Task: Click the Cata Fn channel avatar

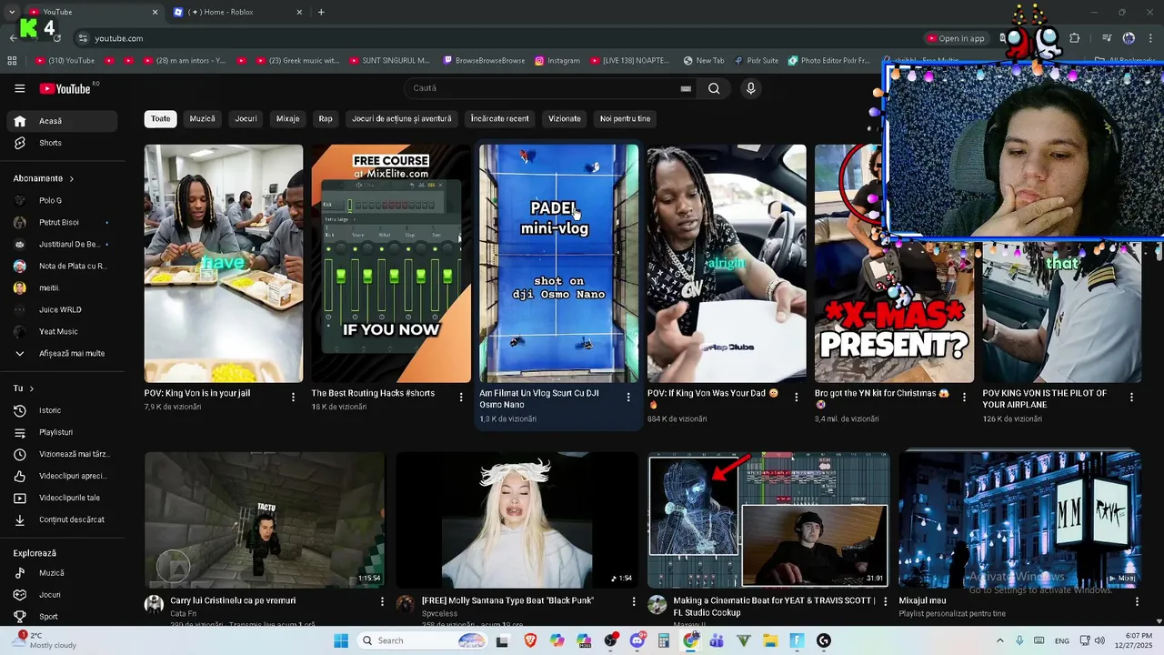Action: coord(155,605)
